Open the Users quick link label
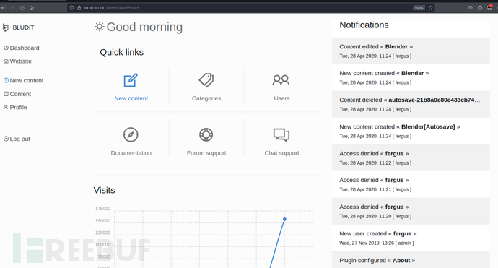This screenshot has height=268, width=498. [x=281, y=98]
